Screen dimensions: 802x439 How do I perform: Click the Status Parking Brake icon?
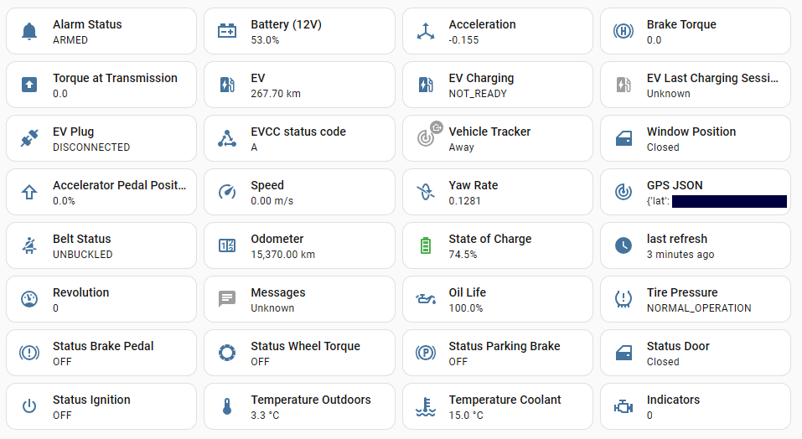pyautogui.click(x=425, y=354)
